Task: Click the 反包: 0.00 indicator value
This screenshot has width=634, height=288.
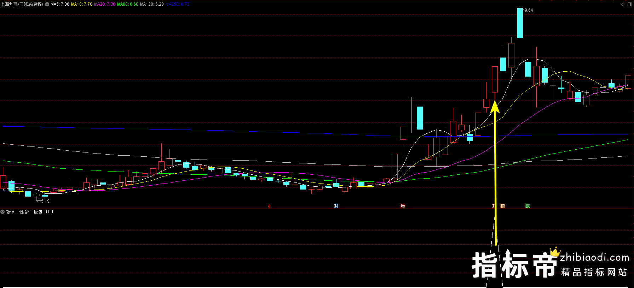Action: tap(44, 212)
